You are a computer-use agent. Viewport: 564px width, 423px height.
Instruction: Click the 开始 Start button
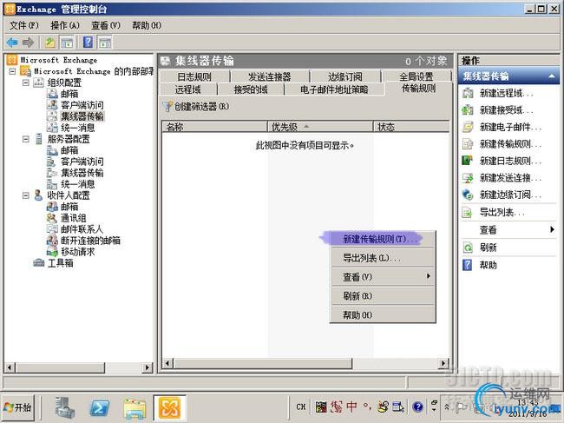pyautogui.click(x=18, y=407)
